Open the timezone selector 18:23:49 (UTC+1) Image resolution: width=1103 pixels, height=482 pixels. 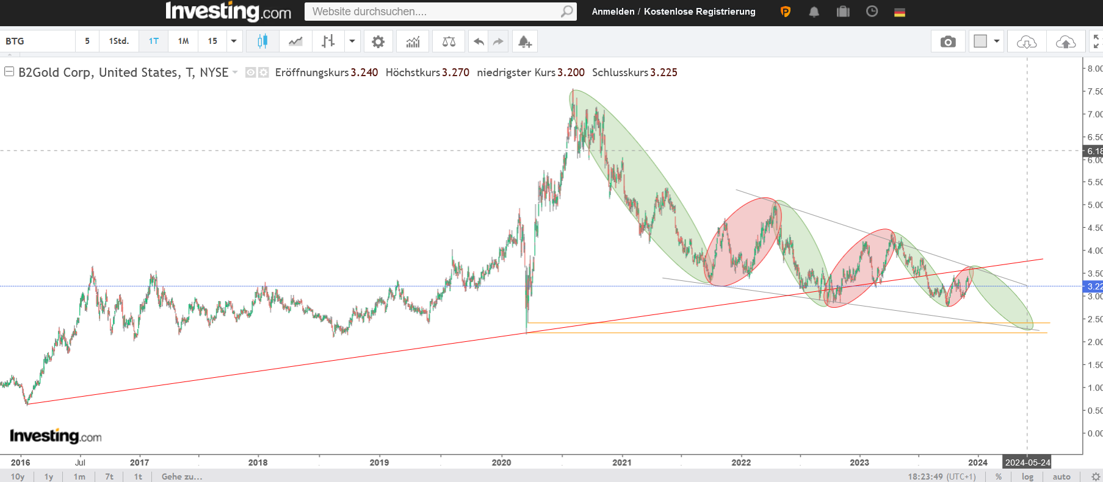tap(942, 477)
